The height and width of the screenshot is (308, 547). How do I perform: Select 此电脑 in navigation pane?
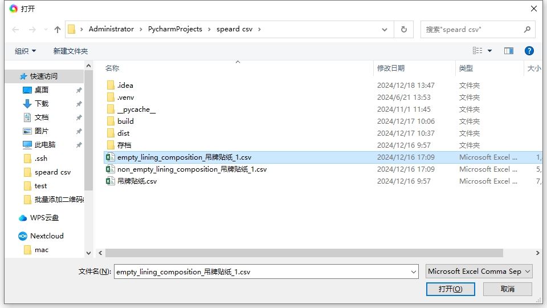click(44, 145)
